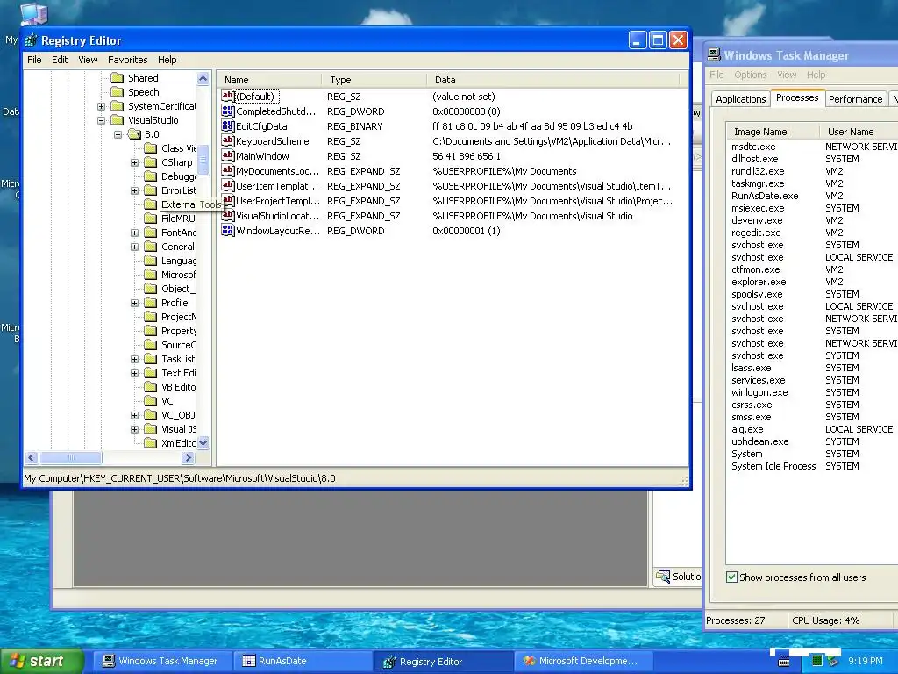Sort processes by User Name column
The height and width of the screenshot is (674, 898).
[859, 132]
